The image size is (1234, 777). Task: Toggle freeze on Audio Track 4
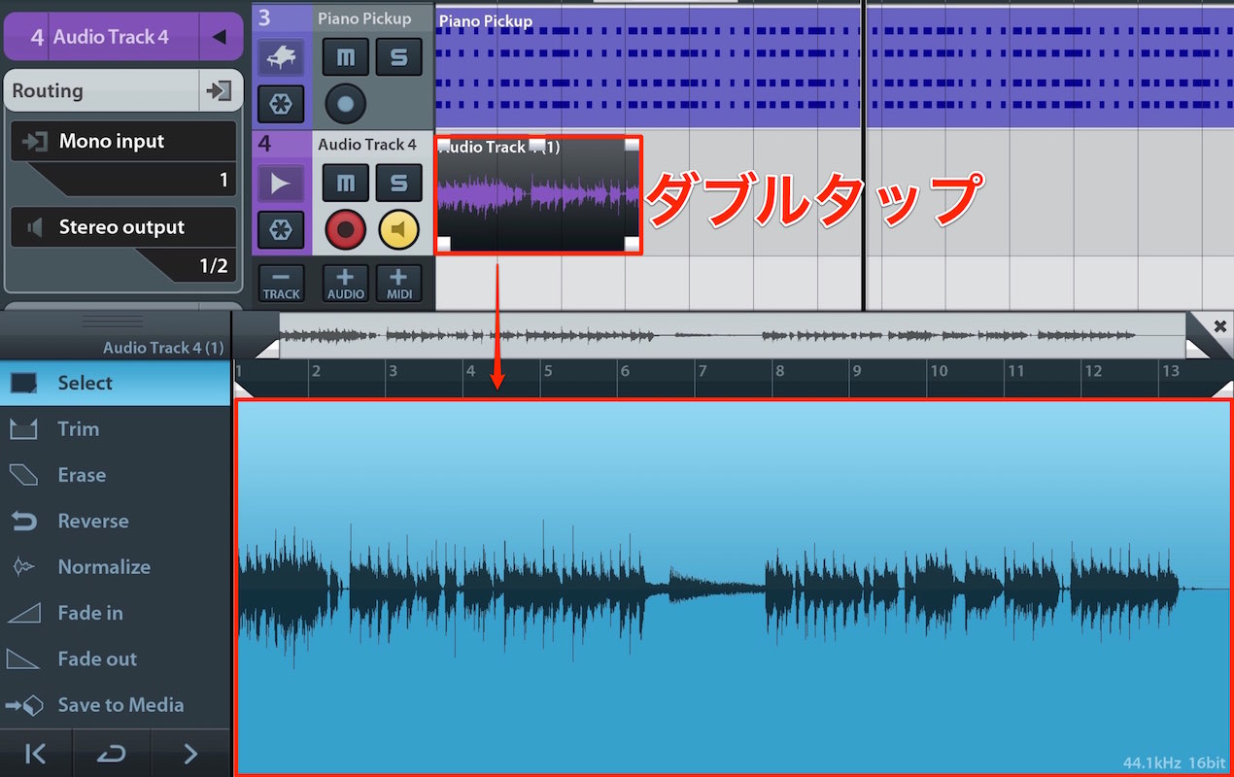click(x=281, y=230)
